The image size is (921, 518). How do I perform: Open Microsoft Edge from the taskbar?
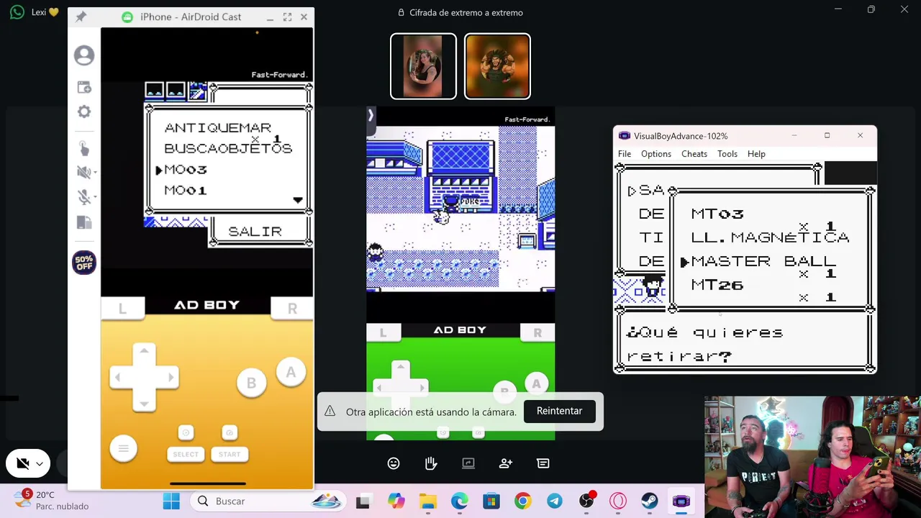click(x=459, y=501)
